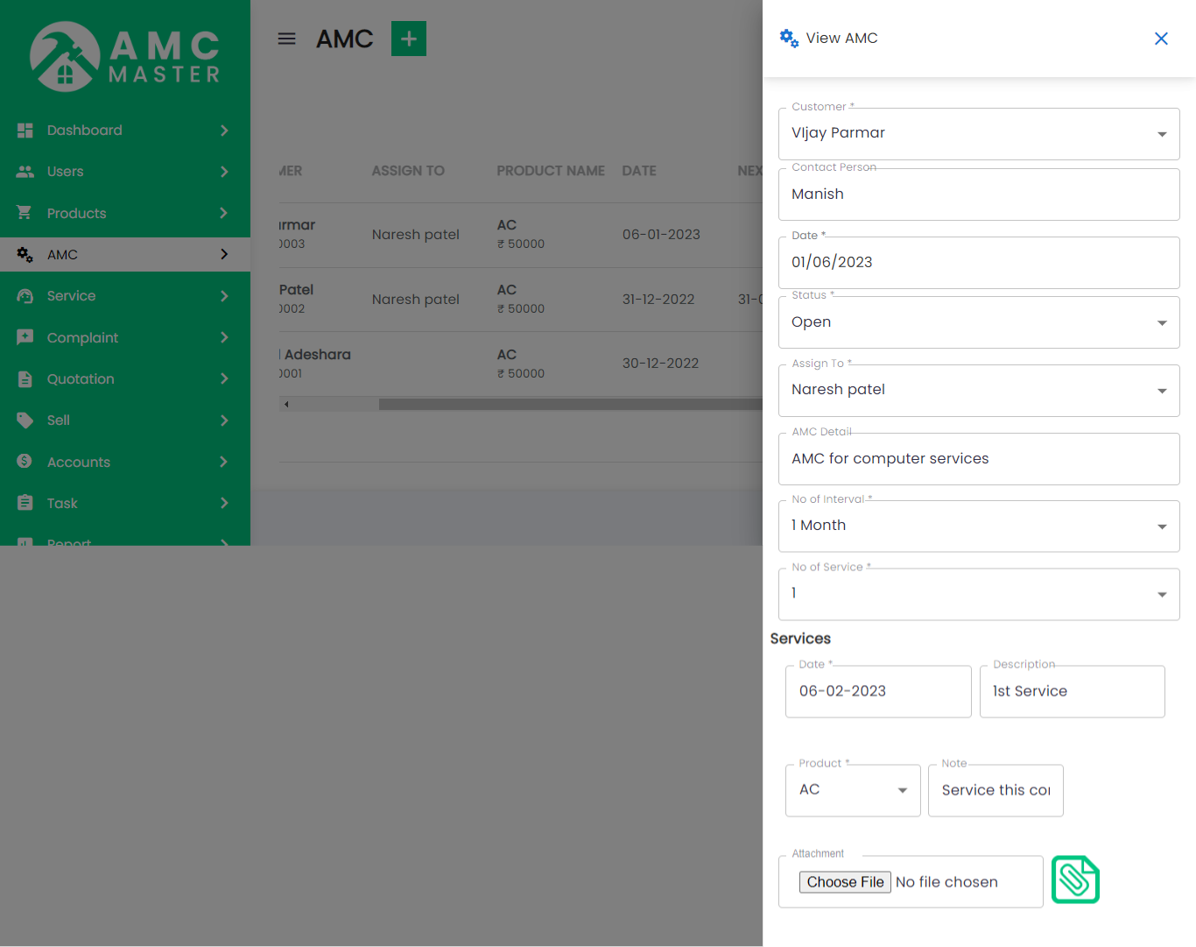Click the Complaint icon in sidebar

point(25,337)
